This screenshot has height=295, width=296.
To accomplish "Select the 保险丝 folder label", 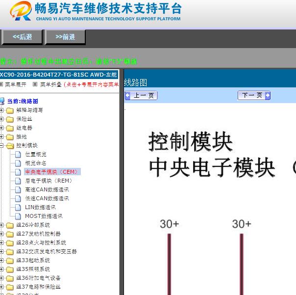I will tap(24, 119).
